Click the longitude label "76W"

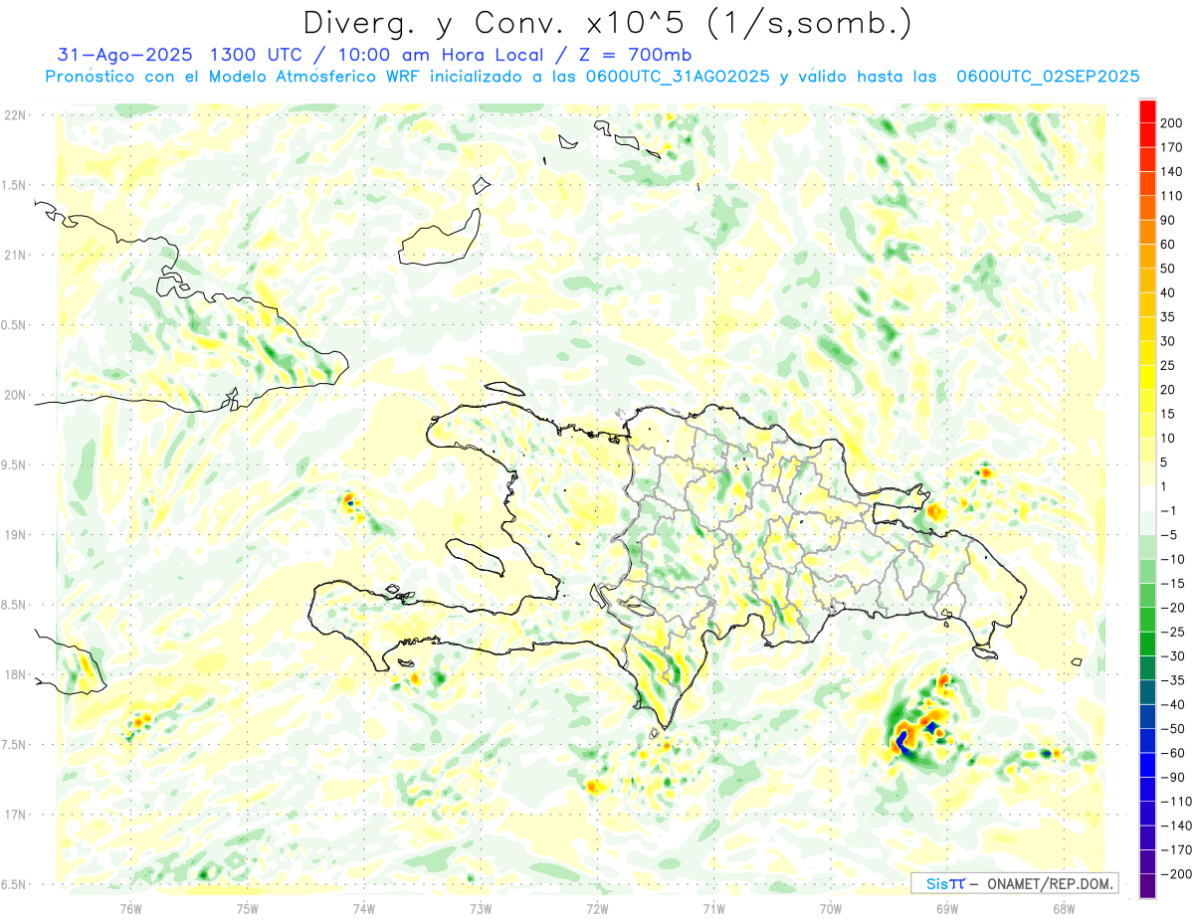point(130,907)
